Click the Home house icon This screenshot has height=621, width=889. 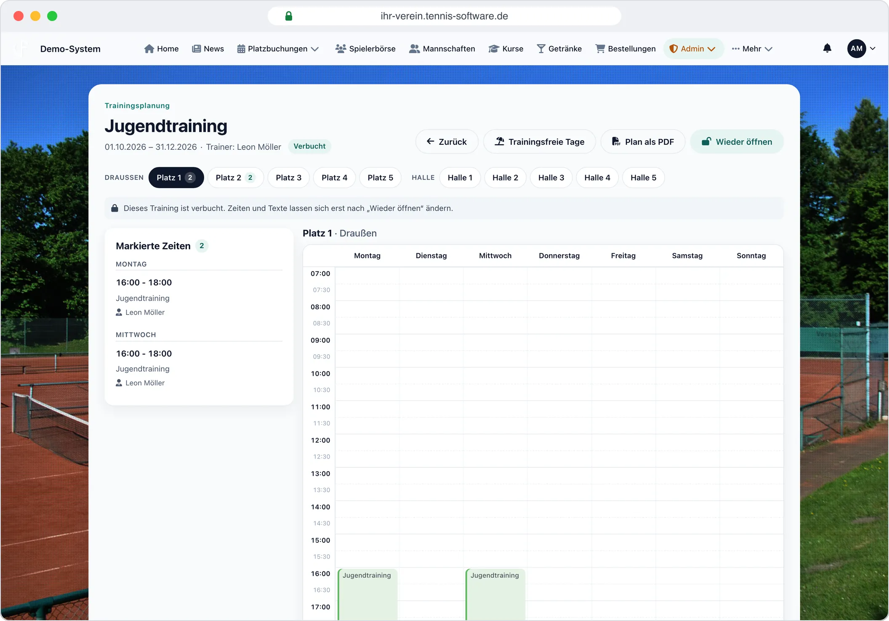click(x=149, y=49)
